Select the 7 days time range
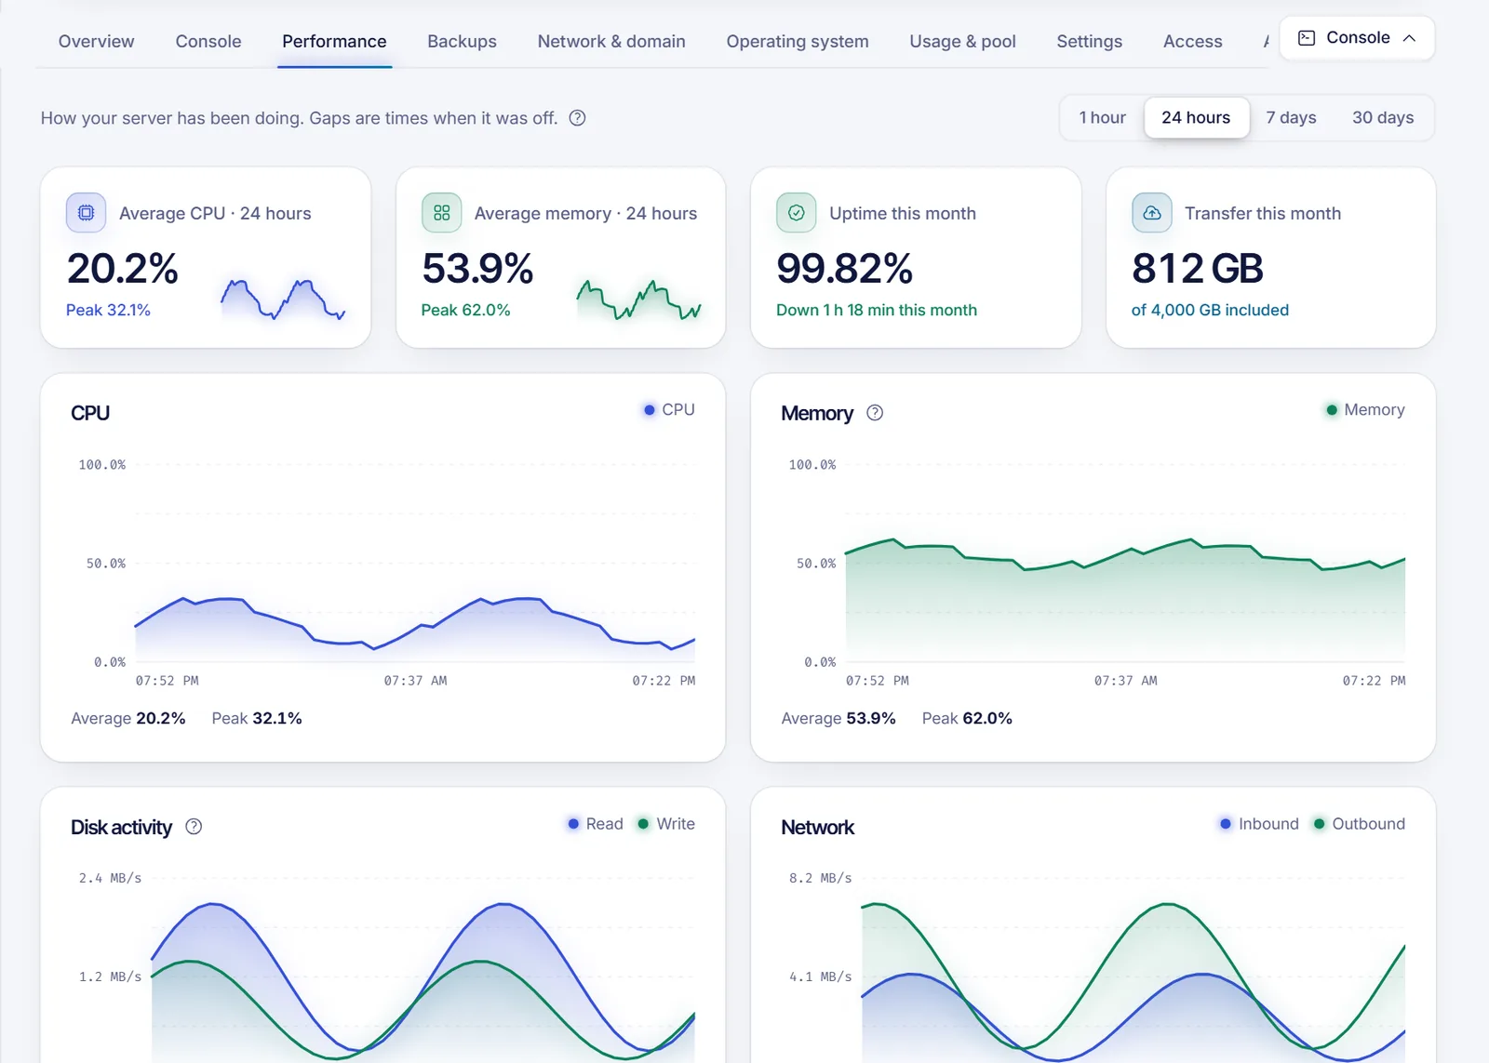The height and width of the screenshot is (1063, 1489). (1291, 118)
